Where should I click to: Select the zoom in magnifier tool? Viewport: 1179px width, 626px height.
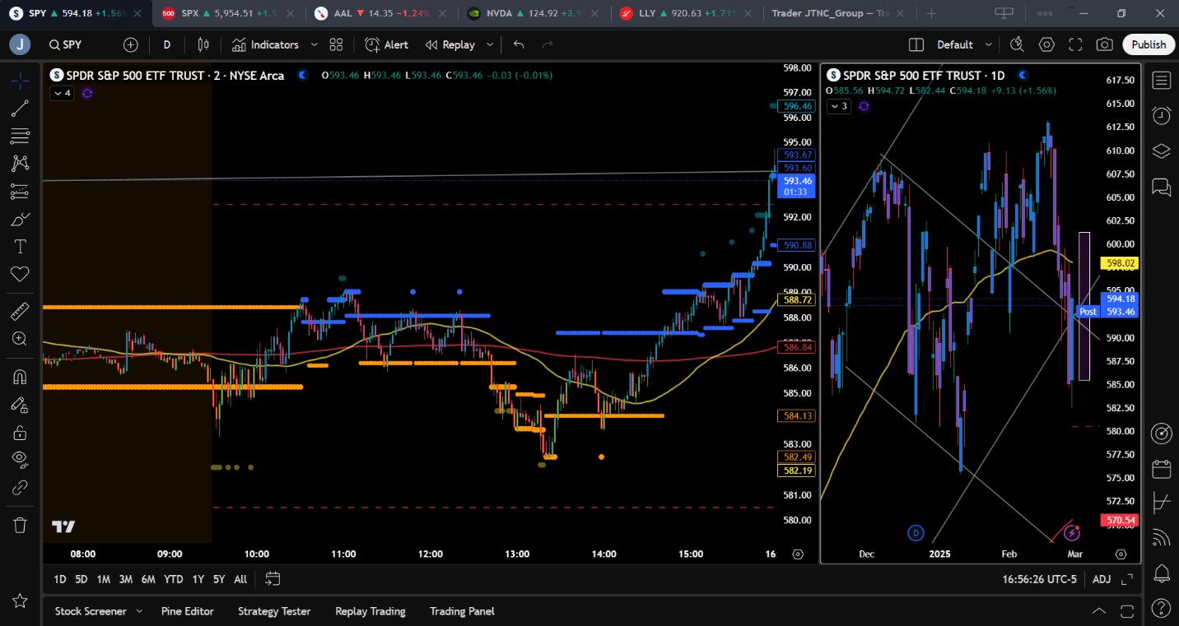tap(20, 339)
